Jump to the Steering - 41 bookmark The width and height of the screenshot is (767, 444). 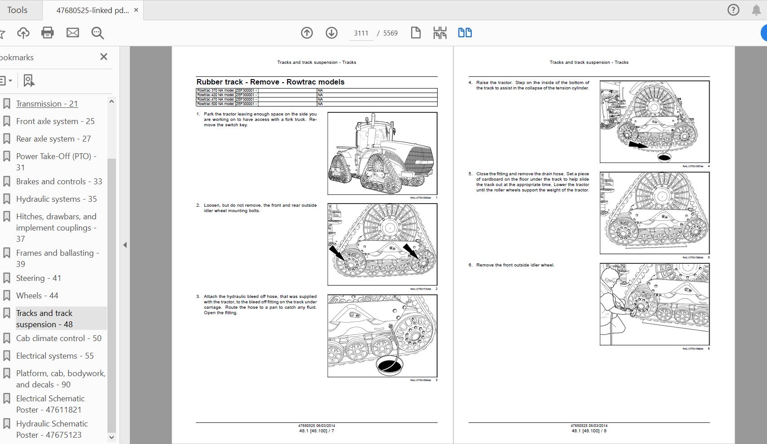39,278
